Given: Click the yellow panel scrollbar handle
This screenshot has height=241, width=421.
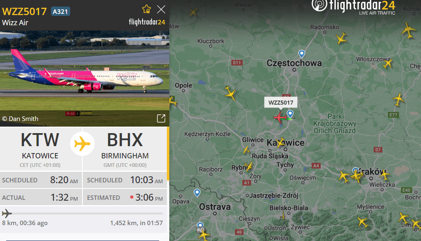Looking at the screenshot, I should (168, 153).
